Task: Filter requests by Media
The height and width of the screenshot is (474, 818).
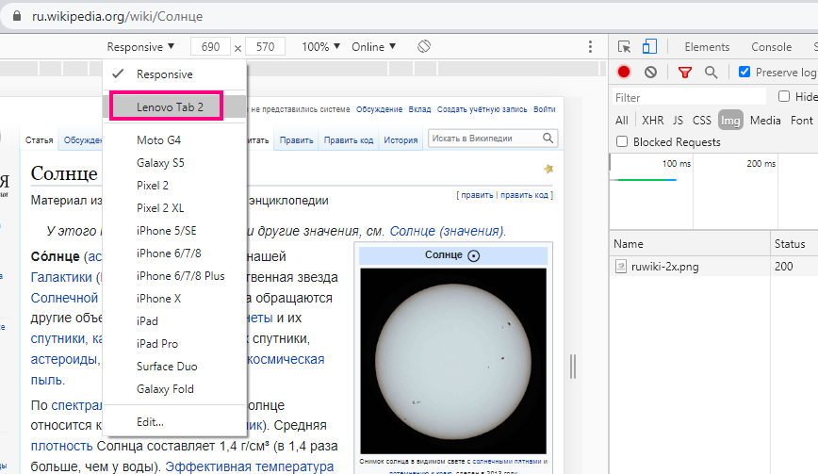Action: click(765, 121)
